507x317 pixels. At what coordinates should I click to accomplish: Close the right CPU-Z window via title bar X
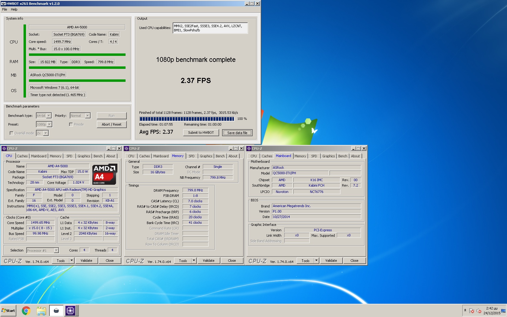[x=364, y=149]
